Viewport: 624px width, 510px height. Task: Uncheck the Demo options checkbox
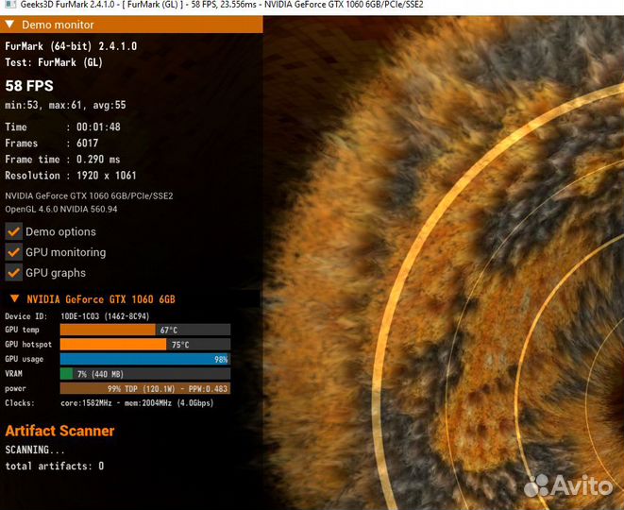click(x=14, y=231)
